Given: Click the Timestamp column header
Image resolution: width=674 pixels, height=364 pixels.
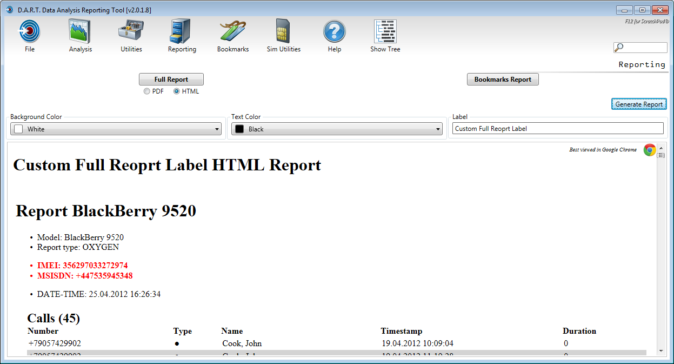Looking at the screenshot, I should (x=402, y=331).
